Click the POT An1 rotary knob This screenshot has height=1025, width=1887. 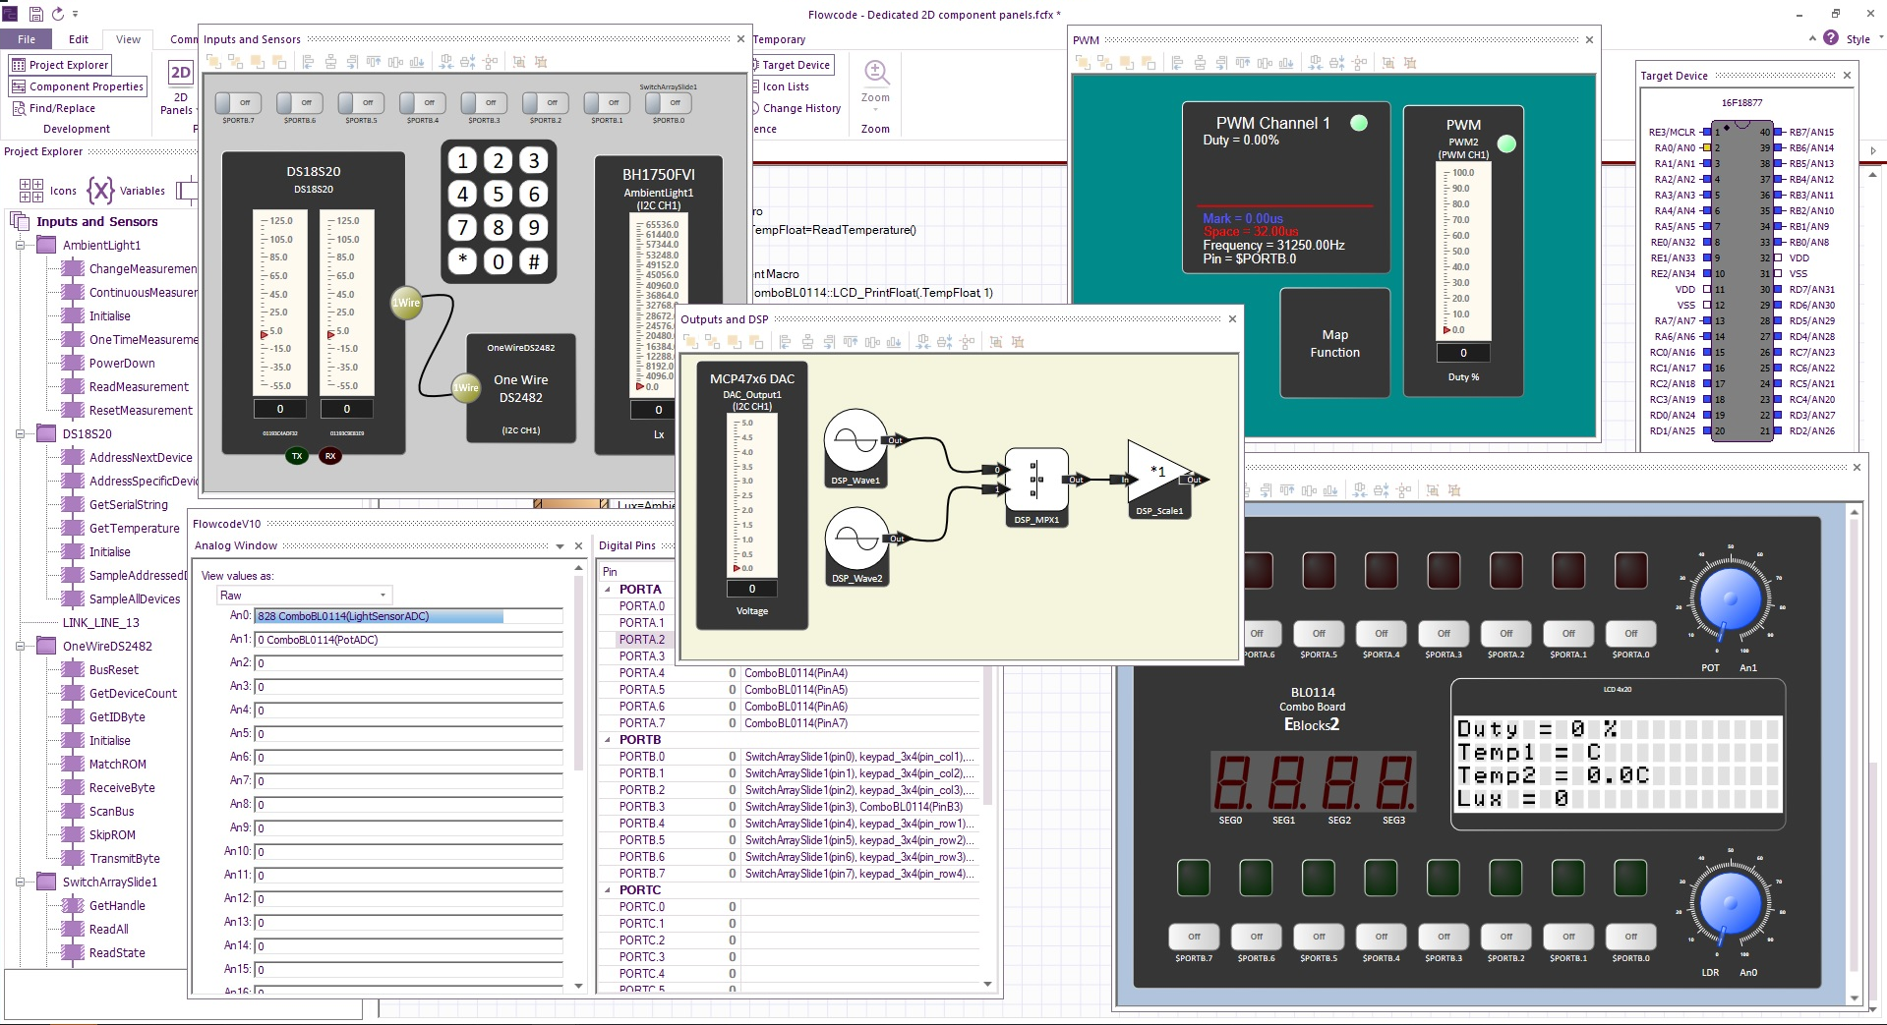tap(1730, 599)
